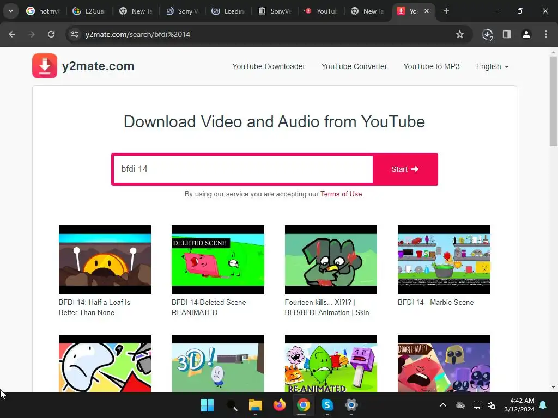Close the active y2mate tab
This screenshot has width=558, height=418.
point(427,11)
